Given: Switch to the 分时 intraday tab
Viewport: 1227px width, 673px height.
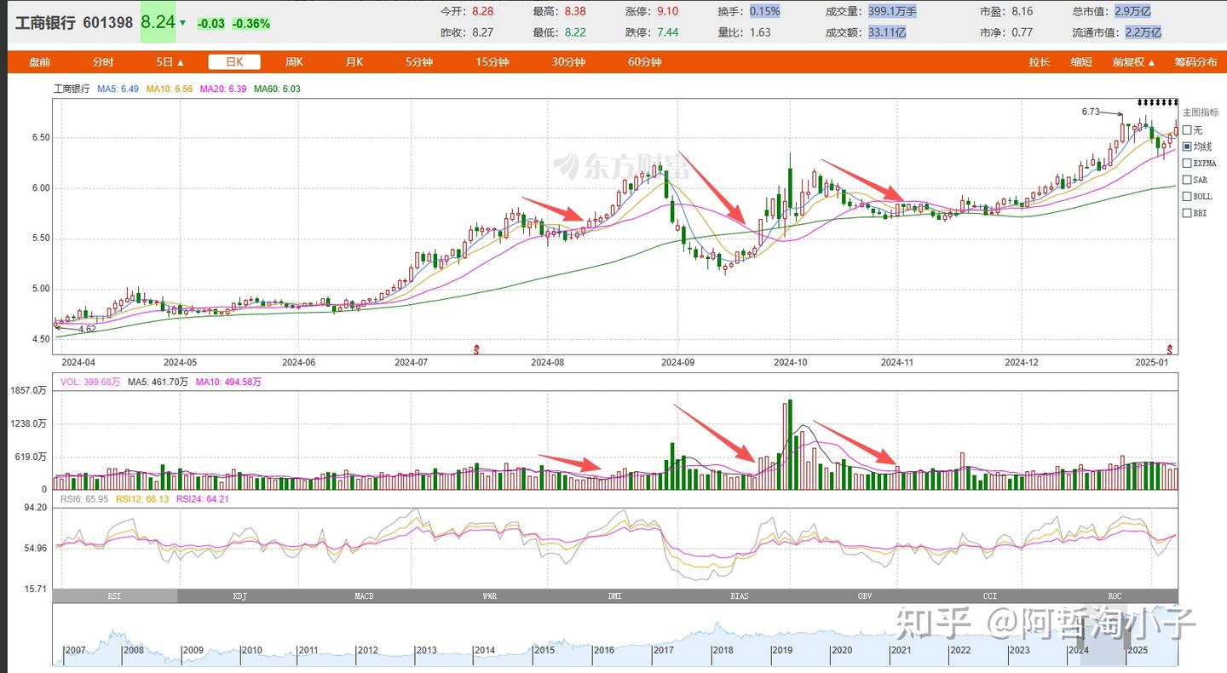Looking at the screenshot, I should tap(103, 62).
